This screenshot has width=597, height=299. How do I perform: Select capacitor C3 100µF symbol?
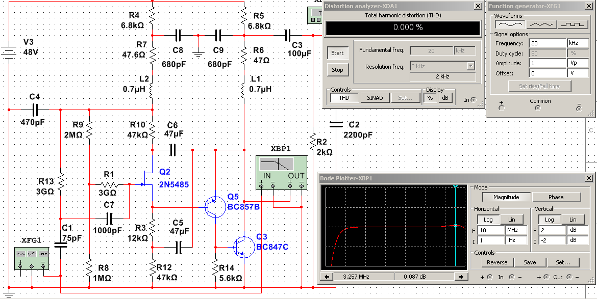click(288, 35)
